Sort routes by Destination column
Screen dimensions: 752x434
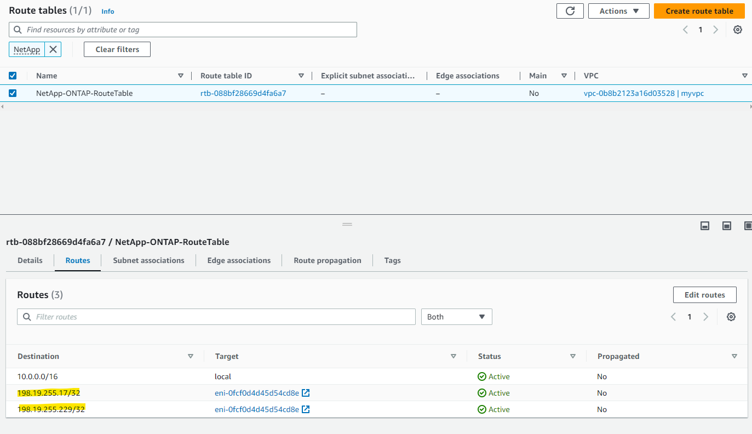click(x=191, y=356)
